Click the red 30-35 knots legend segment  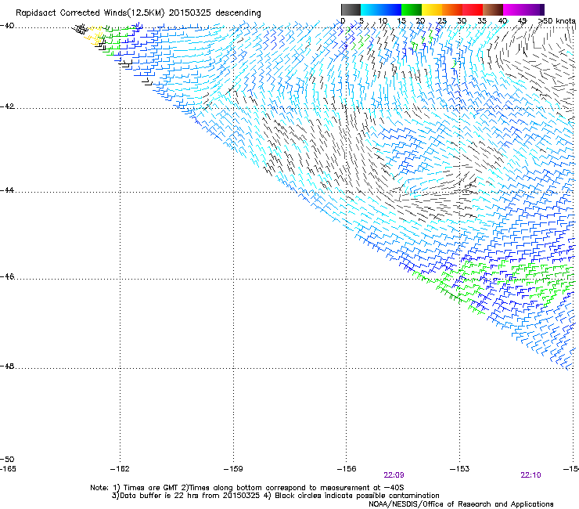(473, 9)
